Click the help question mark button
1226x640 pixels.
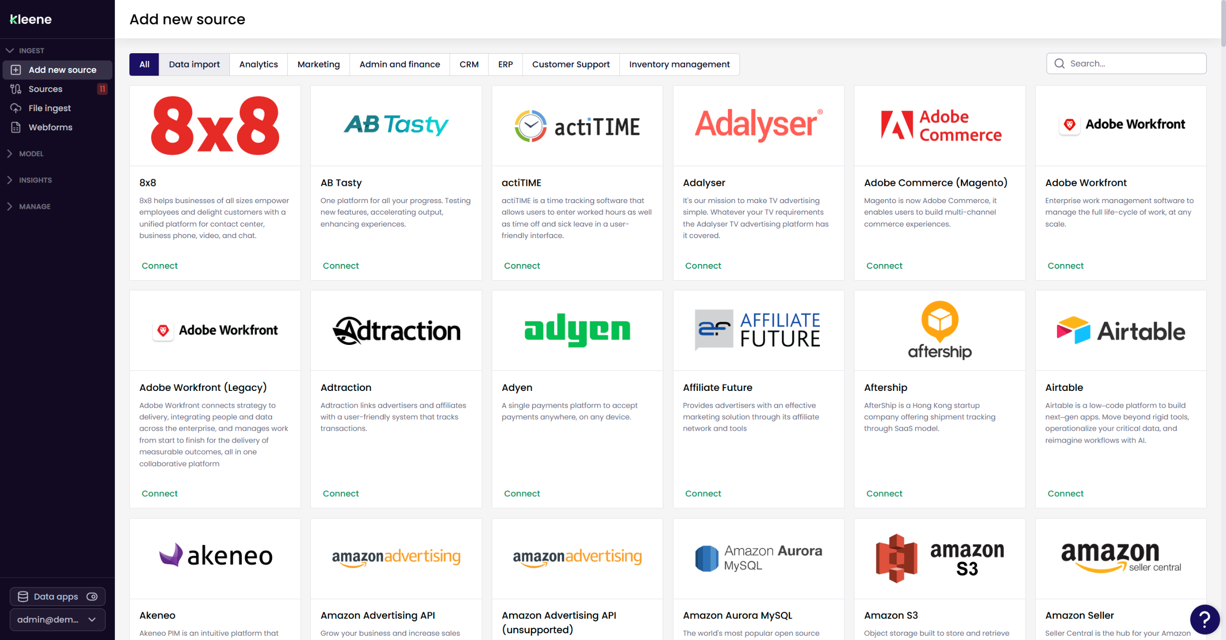pyautogui.click(x=1204, y=619)
